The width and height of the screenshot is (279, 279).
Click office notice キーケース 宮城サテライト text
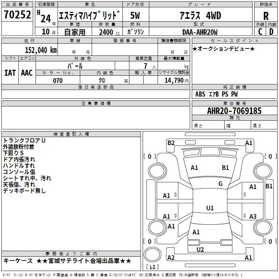pyautogui.click(x=67, y=261)
